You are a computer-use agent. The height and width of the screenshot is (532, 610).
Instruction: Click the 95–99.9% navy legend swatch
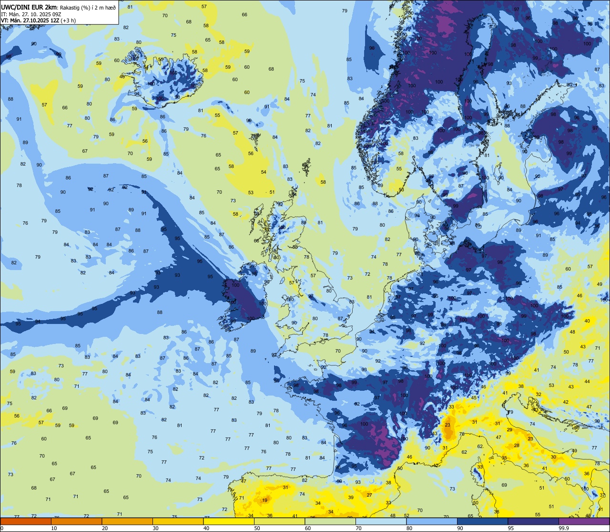[x=533, y=521]
